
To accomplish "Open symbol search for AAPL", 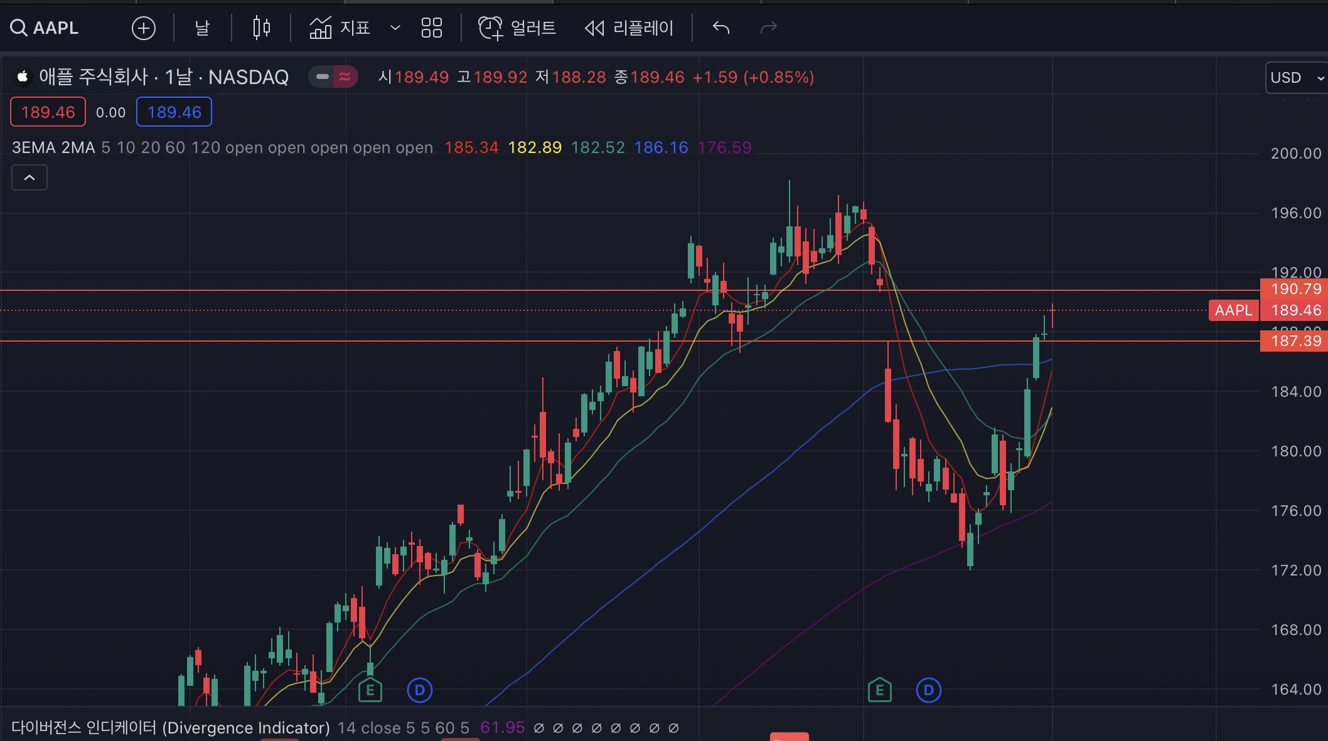I will click(45, 28).
